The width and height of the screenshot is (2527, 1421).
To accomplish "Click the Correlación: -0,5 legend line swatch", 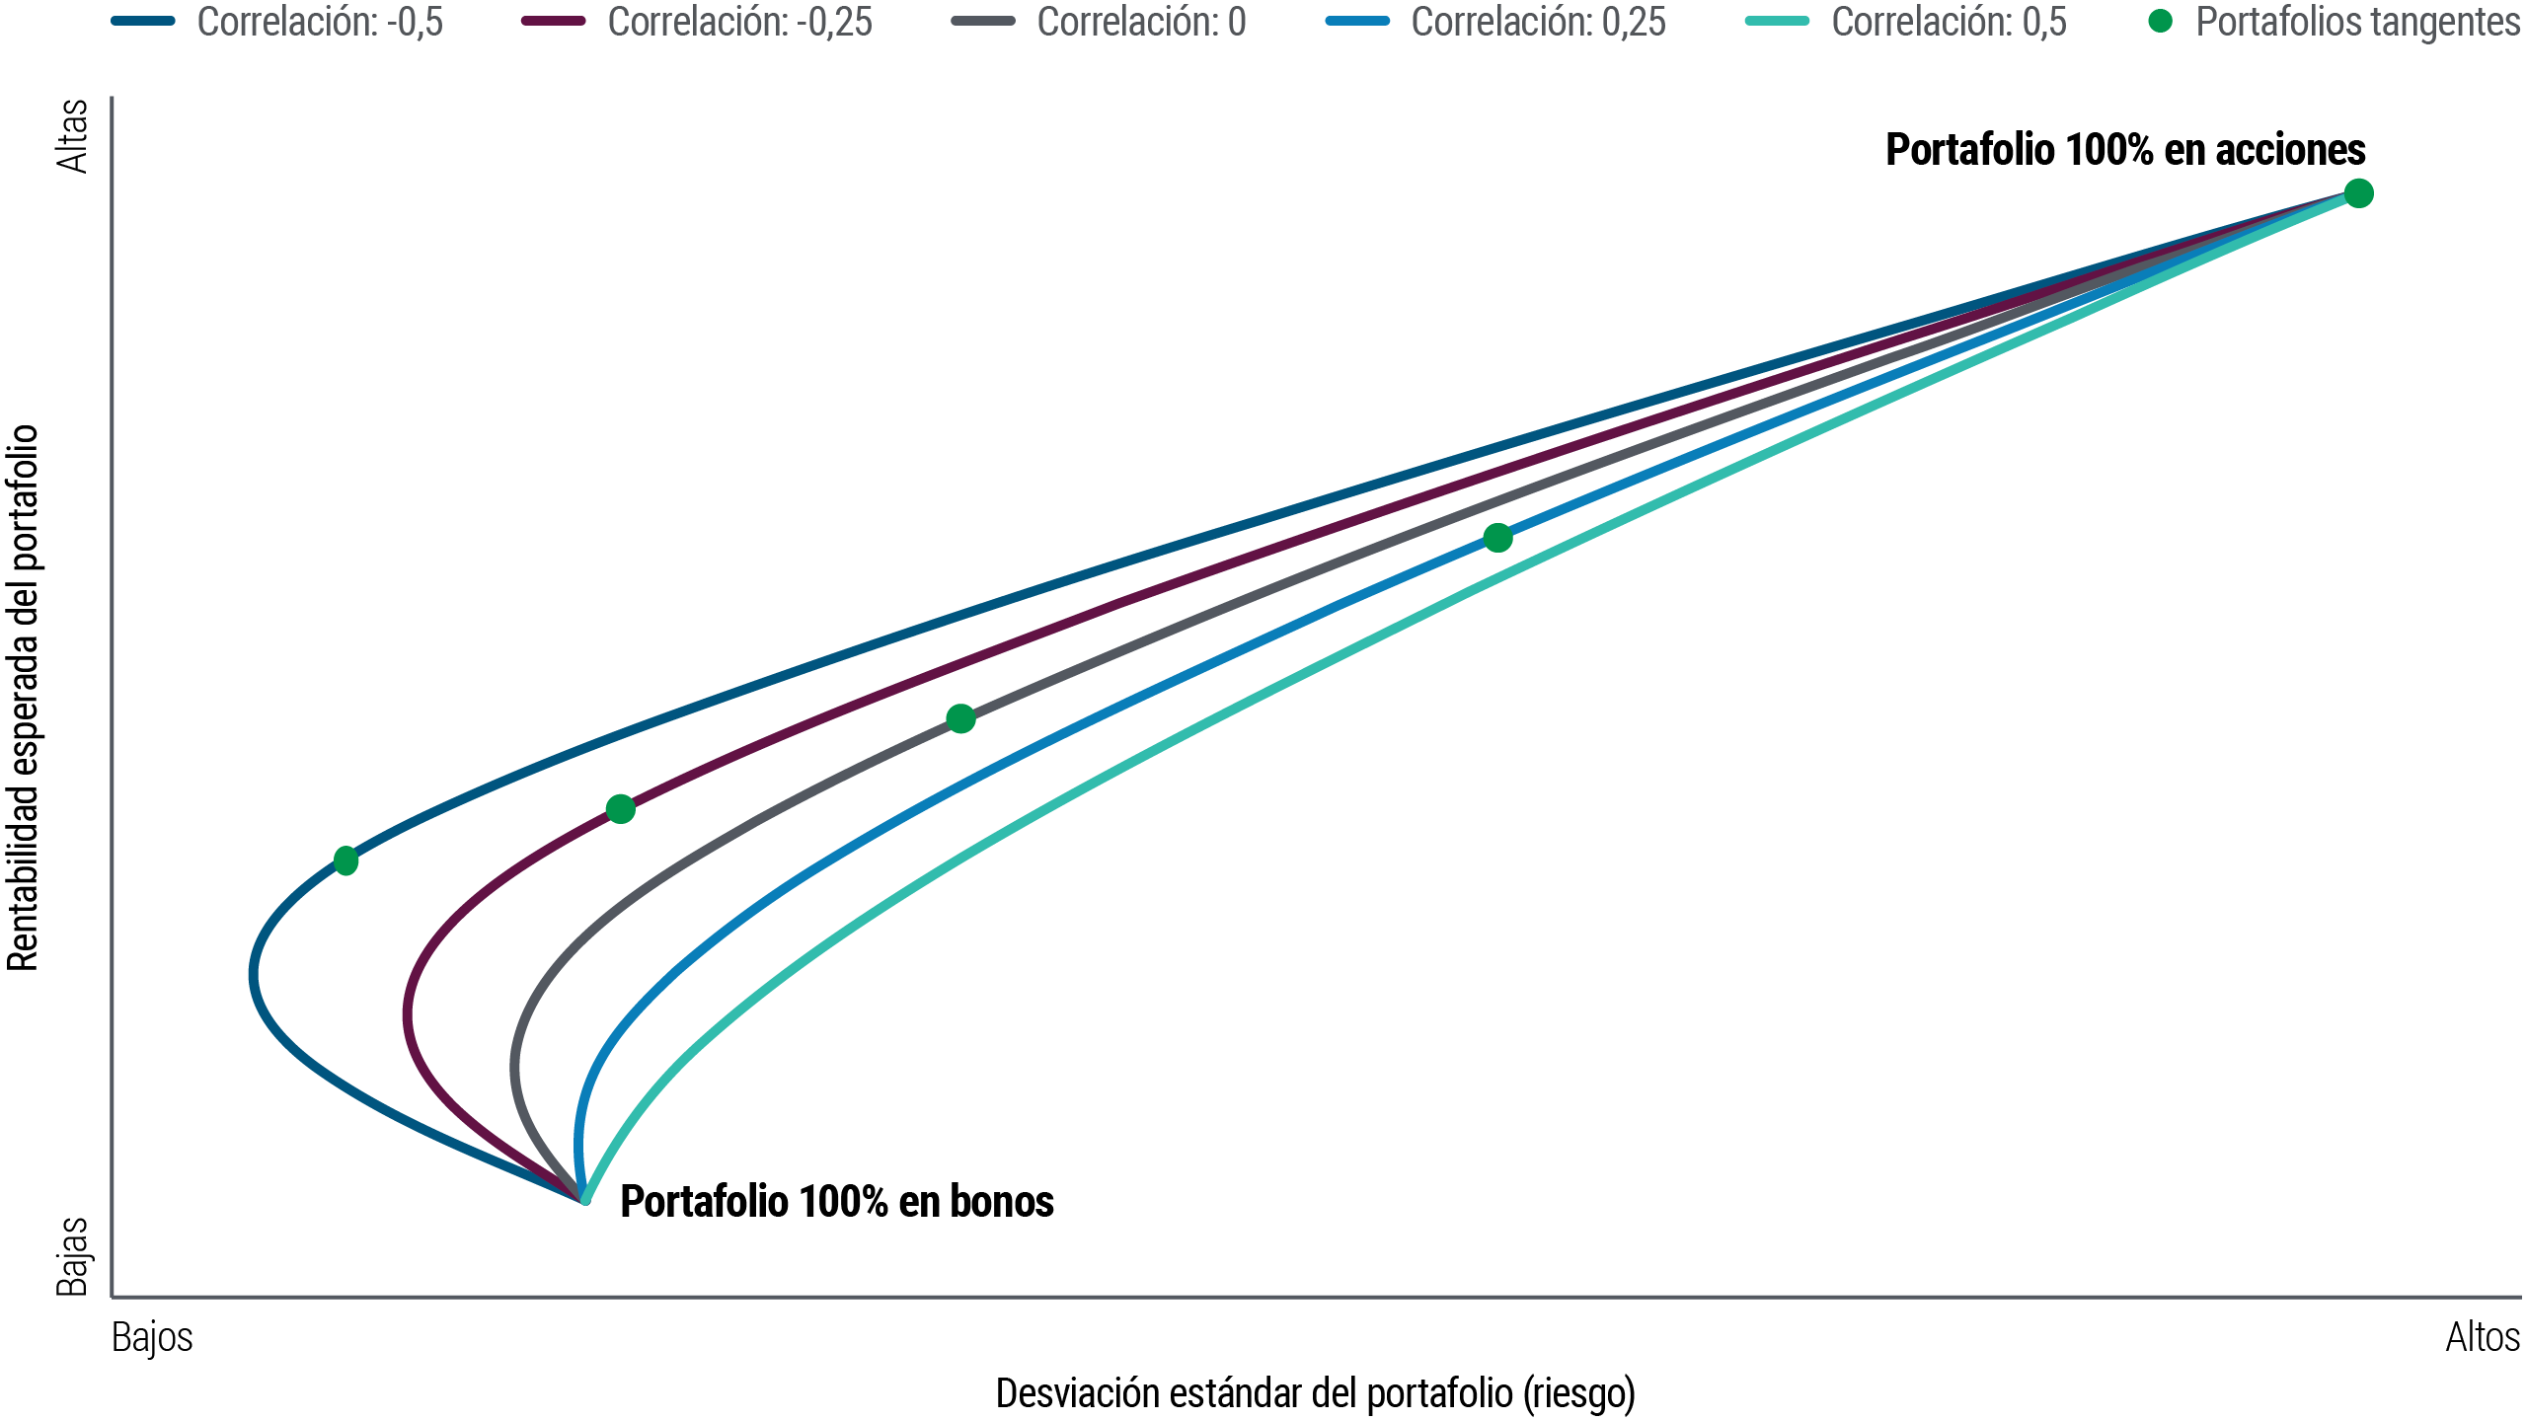I will [x=143, y=22].
